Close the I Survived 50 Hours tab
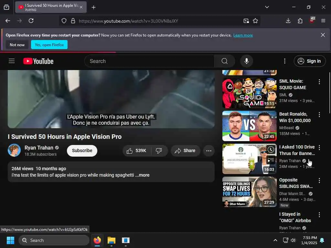 pos(81,7)
